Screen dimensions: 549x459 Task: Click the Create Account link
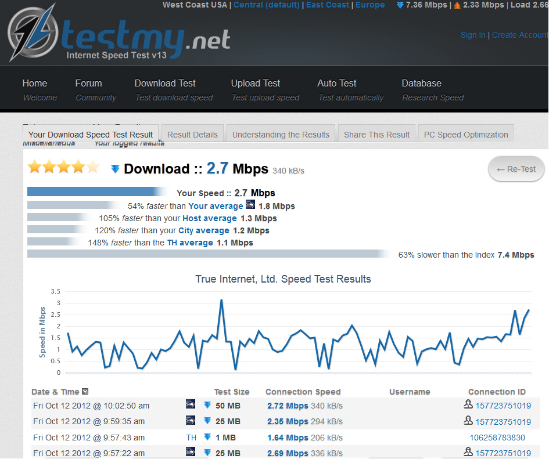click(x=520, y=35)
